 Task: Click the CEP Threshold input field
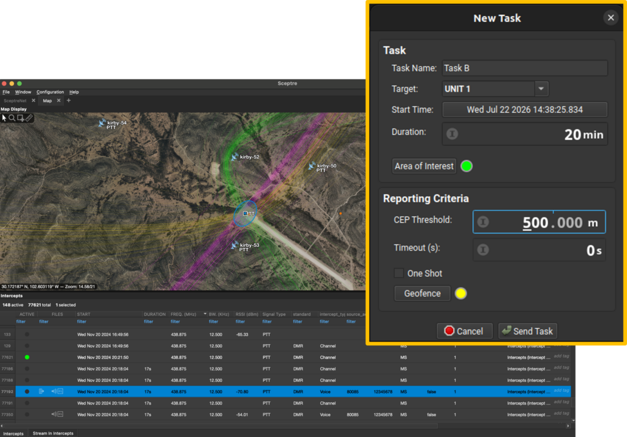pos(539,222)
